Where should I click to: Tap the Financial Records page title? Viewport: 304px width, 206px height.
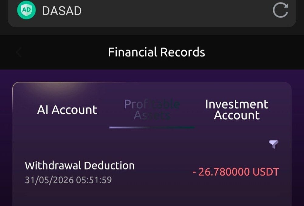(x=157, y=52)
